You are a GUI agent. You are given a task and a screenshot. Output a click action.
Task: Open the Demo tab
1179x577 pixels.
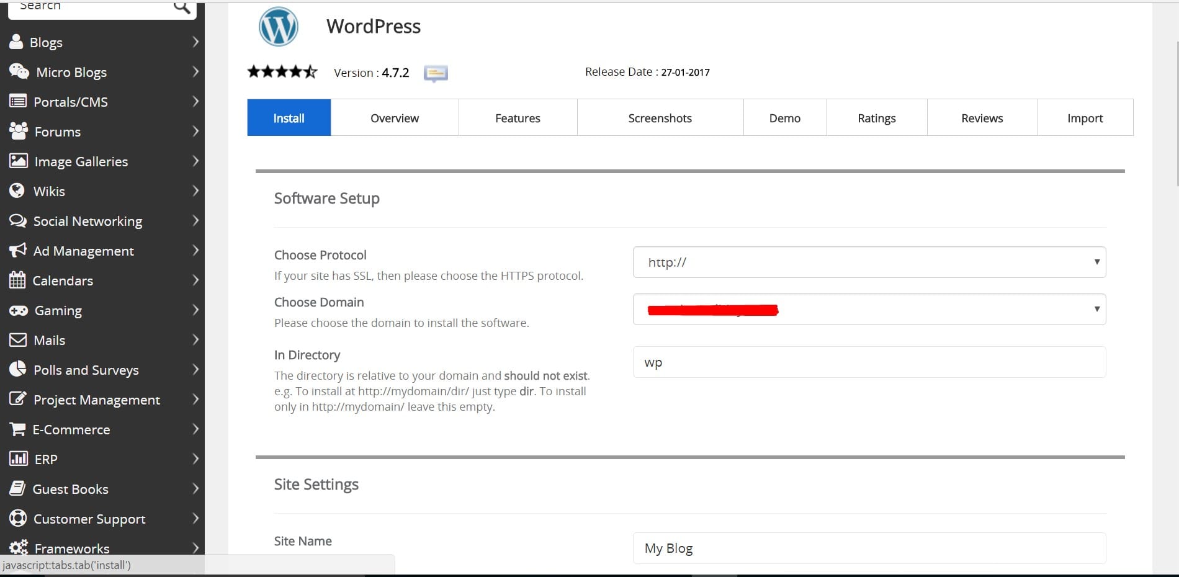pyautogui.click(x=785, y=117)
